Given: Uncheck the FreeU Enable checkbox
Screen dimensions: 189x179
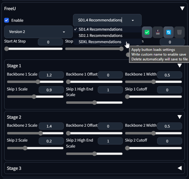Looking at the screenshot, I should coord(7,20).
